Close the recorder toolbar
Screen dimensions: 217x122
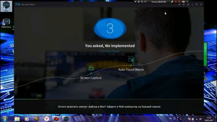(x=188, y=2)
